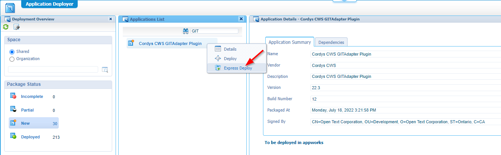
Task: Open the Dependencies tab
Action: [331, 42]
